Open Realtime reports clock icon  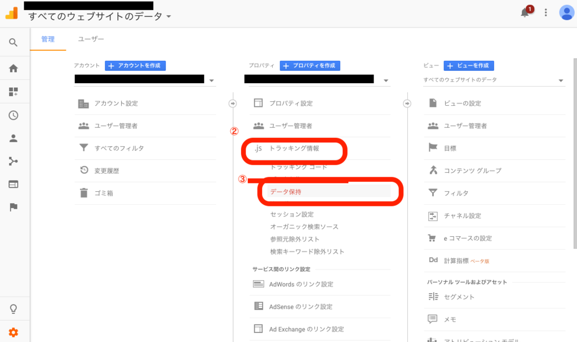(x=14, y=115)
